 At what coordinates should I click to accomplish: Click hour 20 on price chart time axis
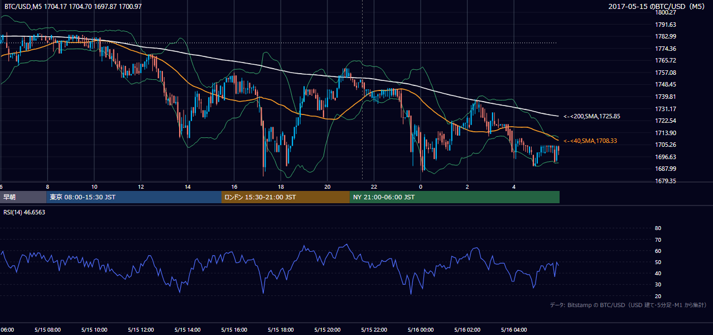(x=327, y=187)
